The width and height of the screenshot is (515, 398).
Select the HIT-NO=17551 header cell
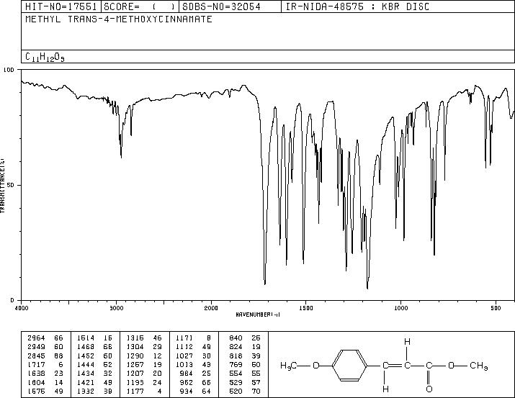click(61, 6)
